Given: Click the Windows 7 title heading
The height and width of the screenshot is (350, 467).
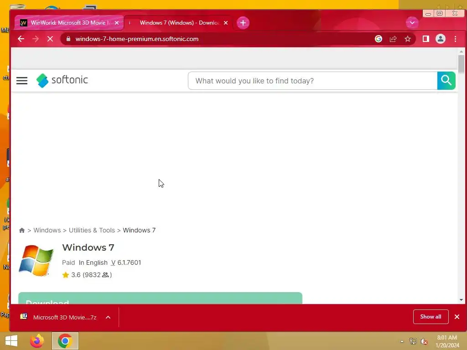Looking at the screenshot, I should coord(88,247).
